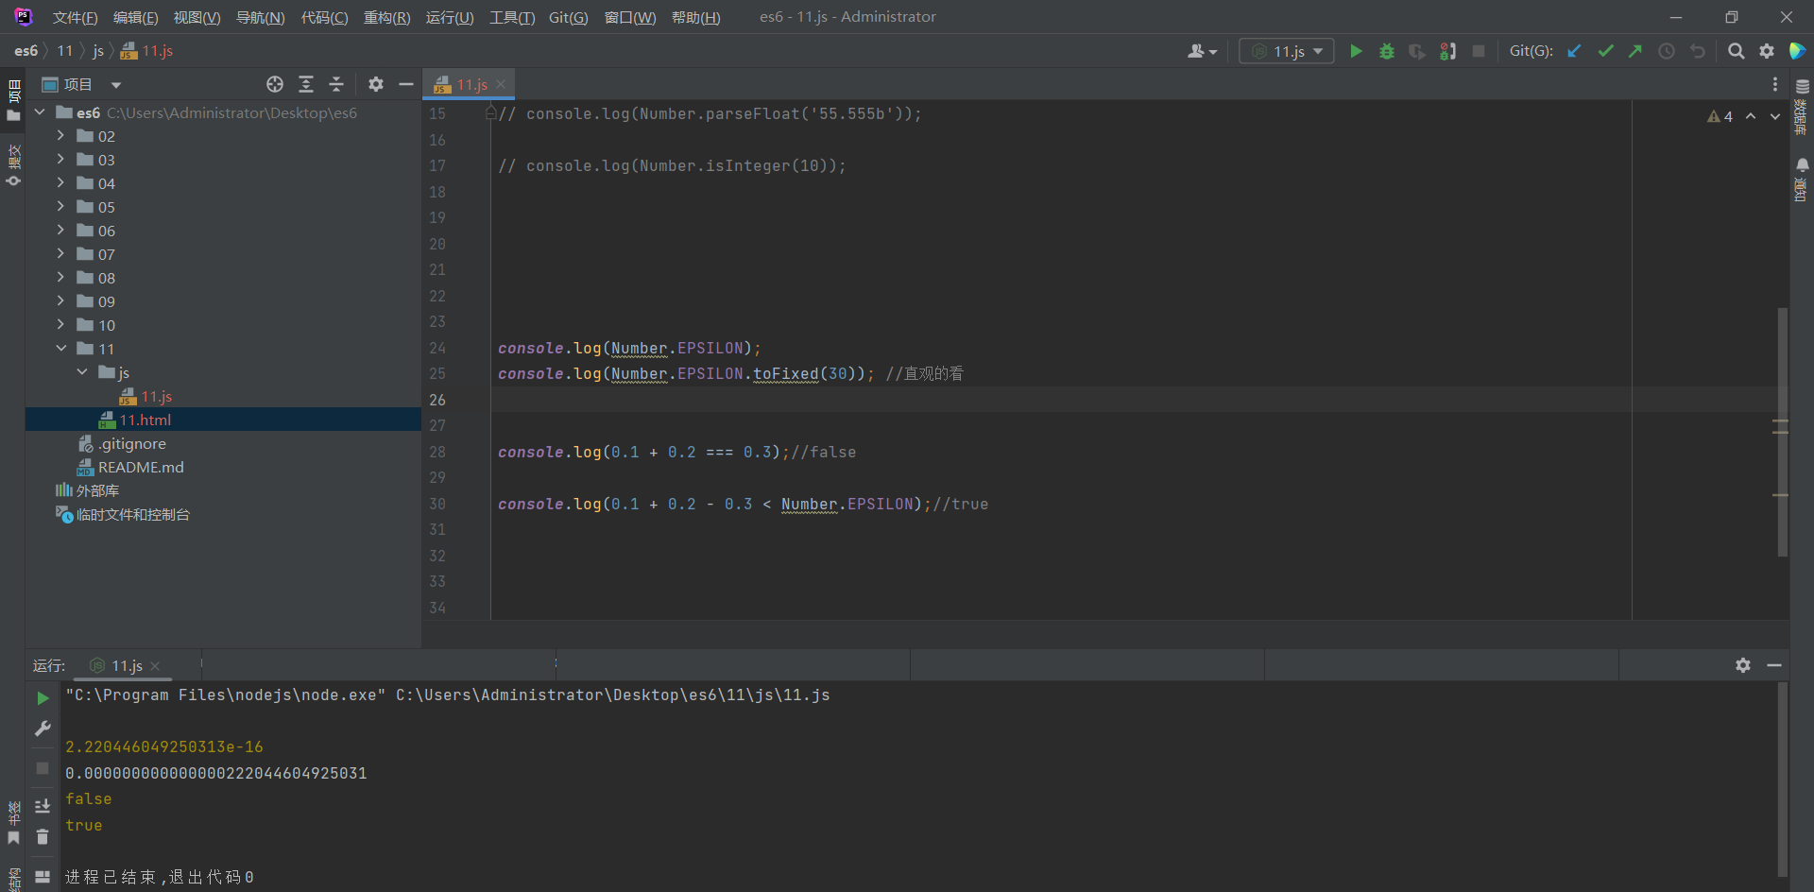Screen dimensions: 1814x892
Task: Rollback changes with undo arrow icon
Action: click(x=1698, y=51)
